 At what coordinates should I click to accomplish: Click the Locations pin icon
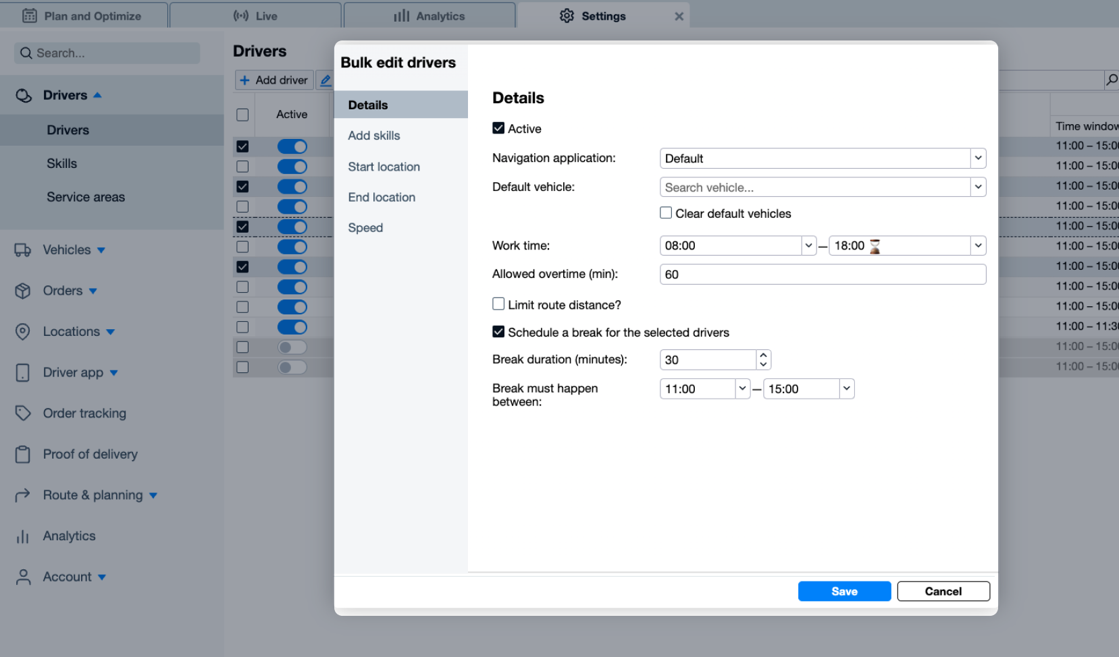(23, 332)
